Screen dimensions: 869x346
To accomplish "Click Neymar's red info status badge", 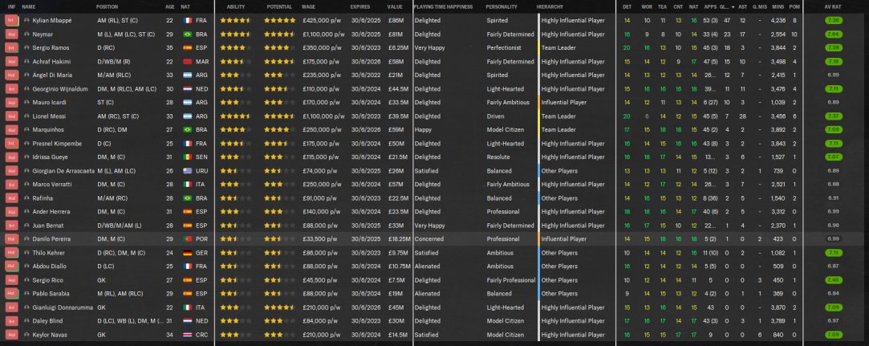I will [12, 34].
